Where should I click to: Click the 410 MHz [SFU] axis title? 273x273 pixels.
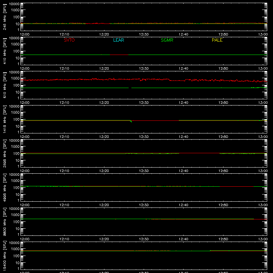pos(4,51)
